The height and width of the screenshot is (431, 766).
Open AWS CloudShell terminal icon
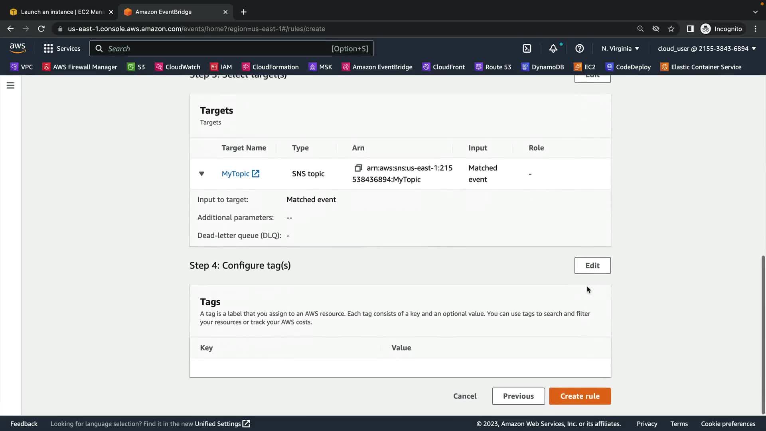click(527, 48)
